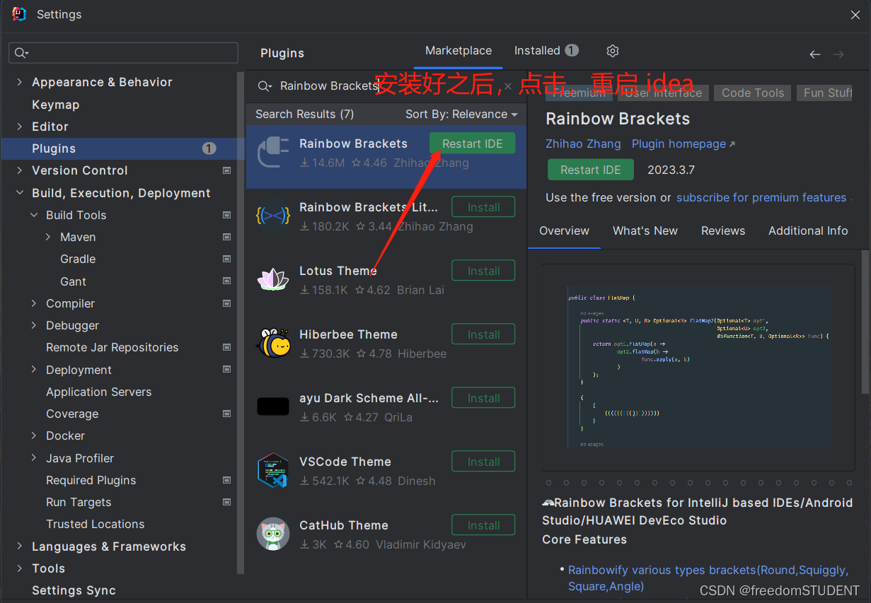Click the Hiberbee Theme bee icon

pyautogui.click(x=273, y=344)
